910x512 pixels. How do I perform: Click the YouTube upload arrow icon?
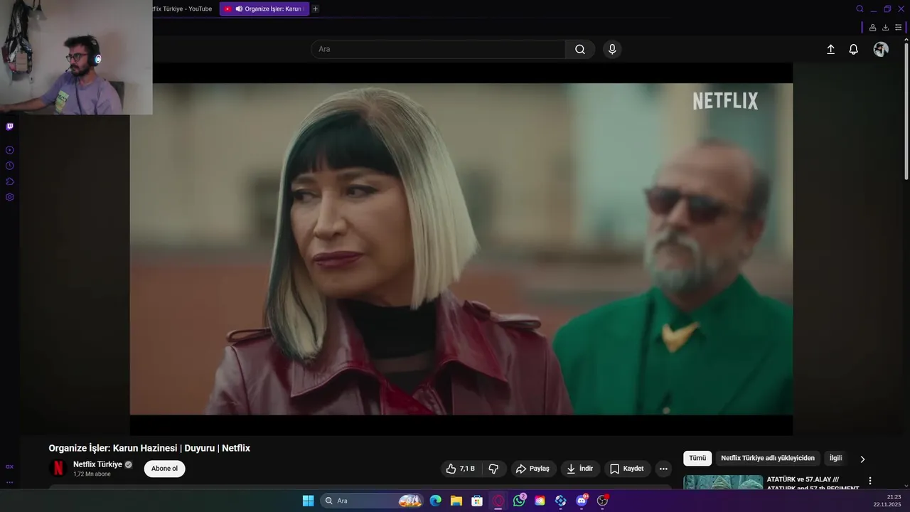tap(830, 49)
